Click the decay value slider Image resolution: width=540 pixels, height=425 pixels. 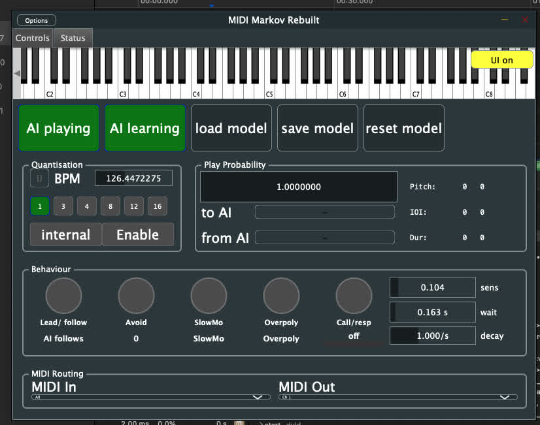(x=433, y=336)
